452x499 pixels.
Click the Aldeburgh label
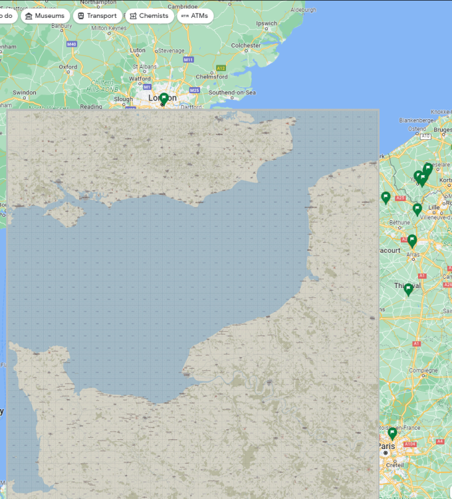(303, 10)
